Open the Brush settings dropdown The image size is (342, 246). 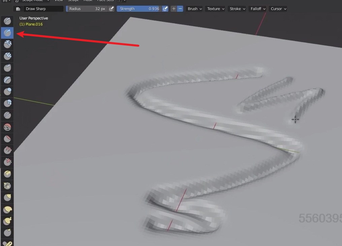(x=195, y=9)
